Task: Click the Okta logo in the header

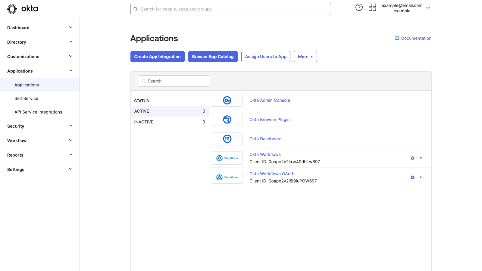Action: (x=23, y=9)
